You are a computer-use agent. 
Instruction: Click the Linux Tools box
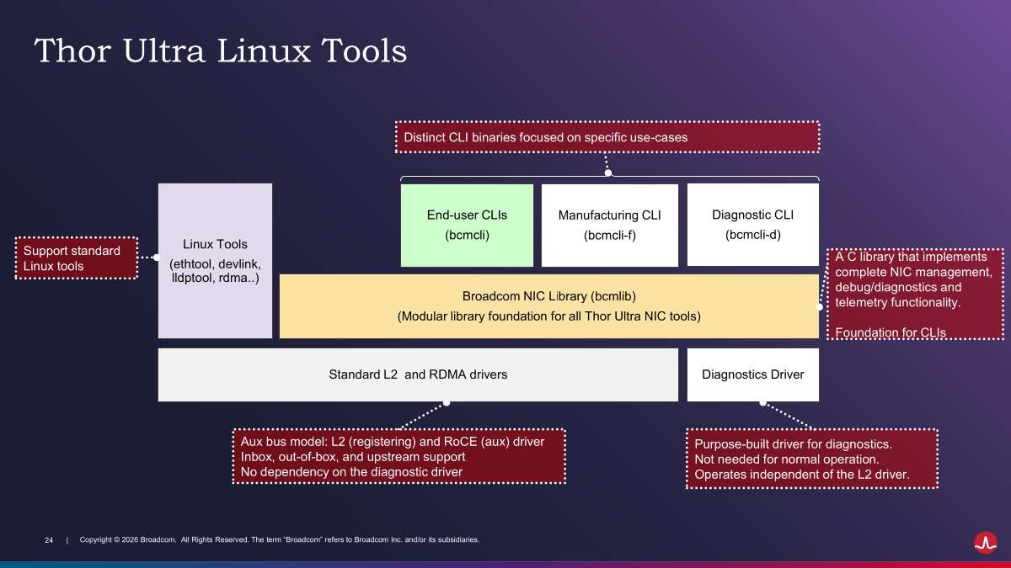point(216,260)
